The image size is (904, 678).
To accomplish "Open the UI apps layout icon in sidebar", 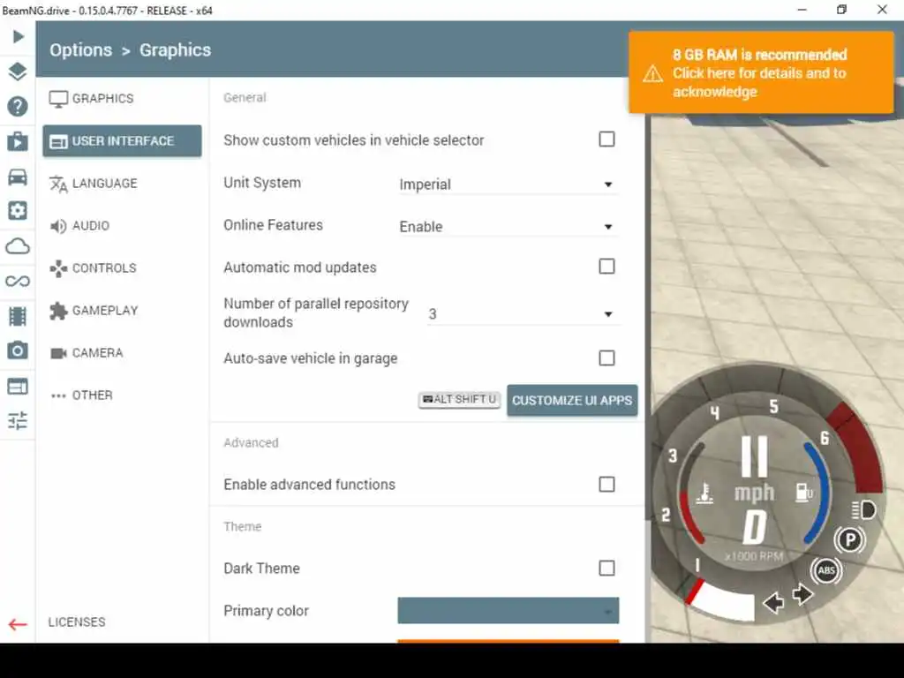I will [18, 386].
